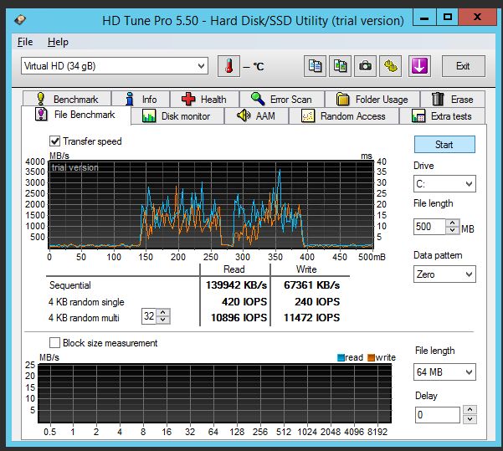The width and height of the screenshot is (503, 451).
Task: Close the HD Tune Pro window
Action: 477,18
